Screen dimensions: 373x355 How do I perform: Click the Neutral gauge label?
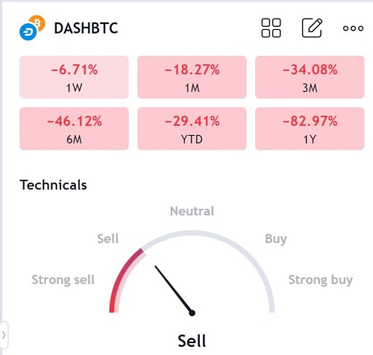point(192,211)
